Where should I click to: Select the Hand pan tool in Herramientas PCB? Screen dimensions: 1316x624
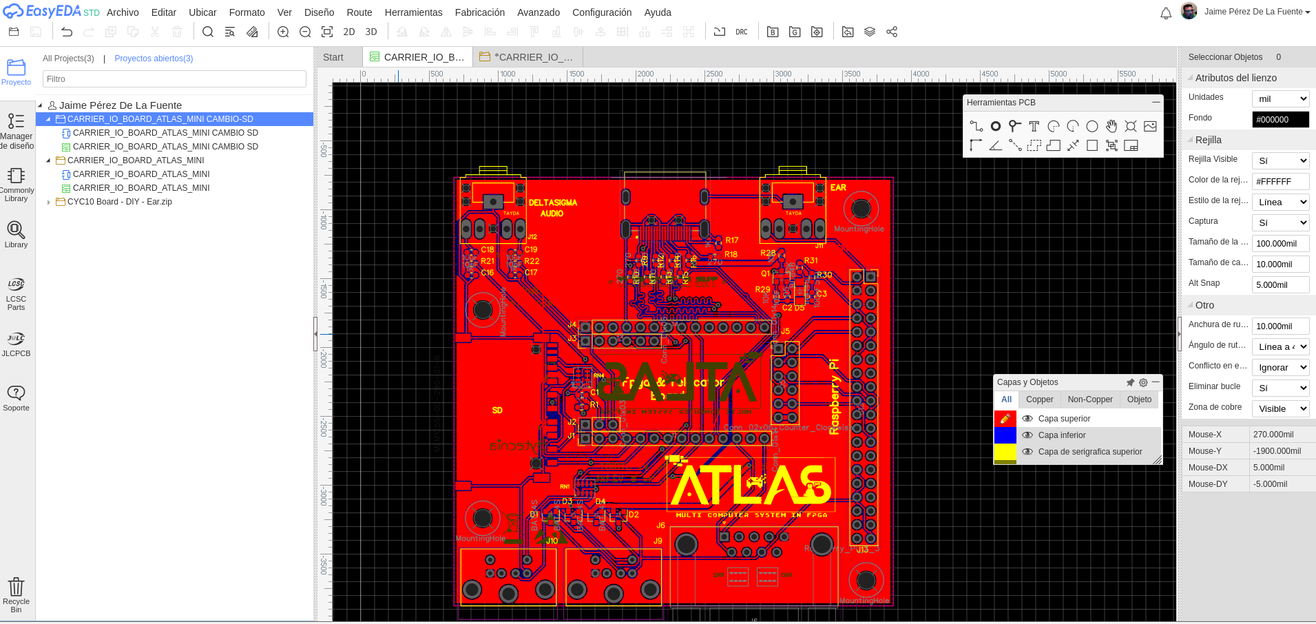[x=1111, y=126]
